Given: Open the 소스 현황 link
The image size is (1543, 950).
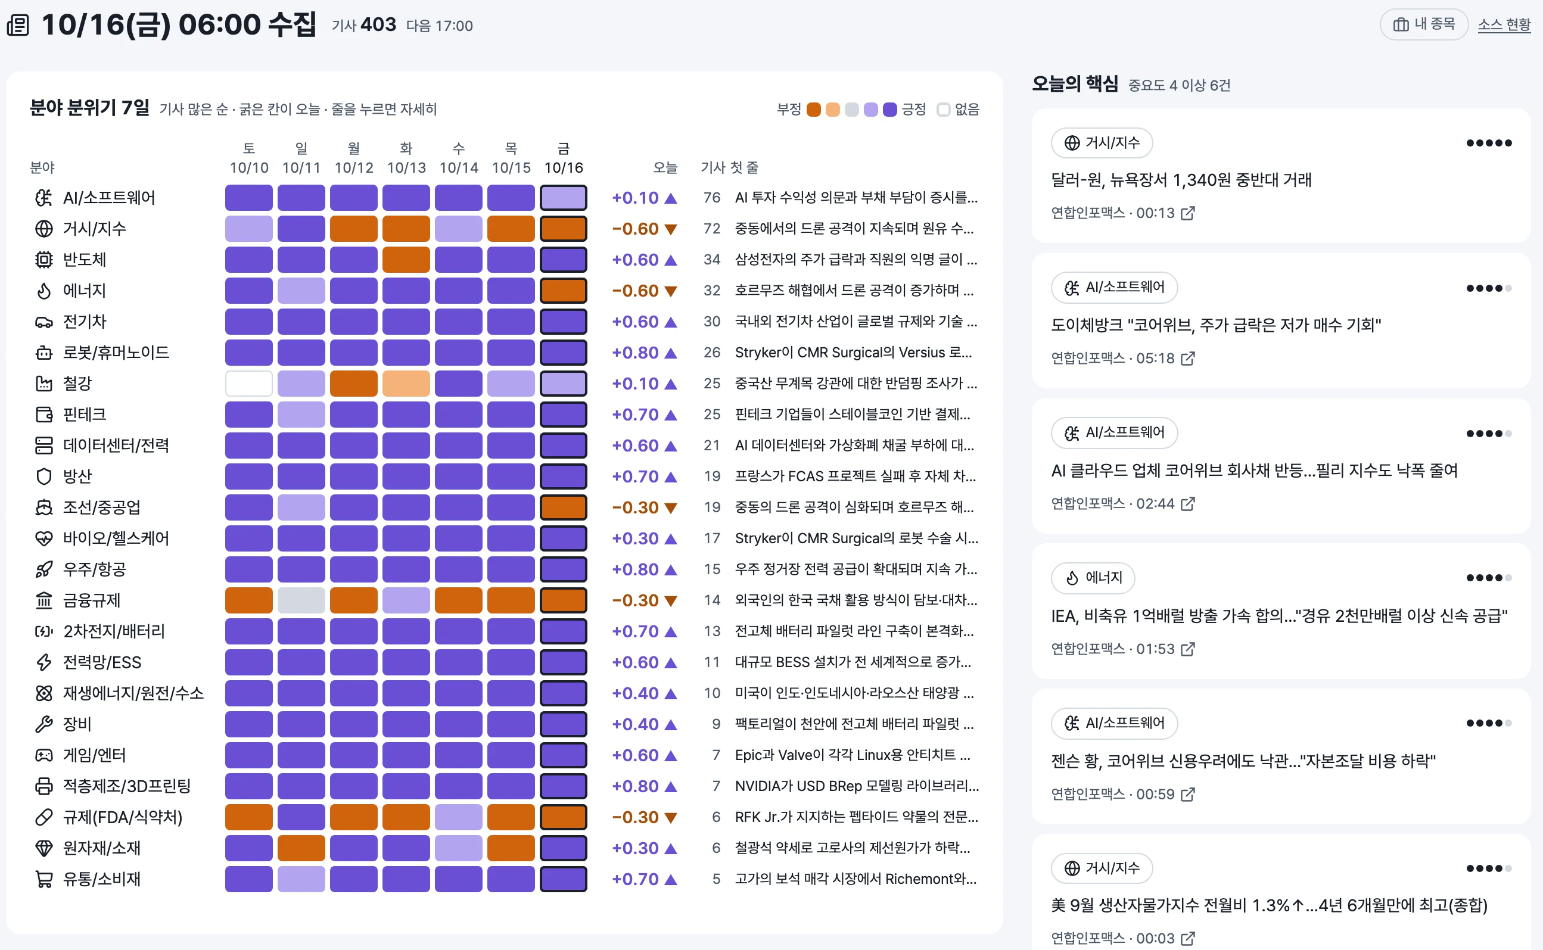Looking at the screenshot, I should coord(1504,24).
